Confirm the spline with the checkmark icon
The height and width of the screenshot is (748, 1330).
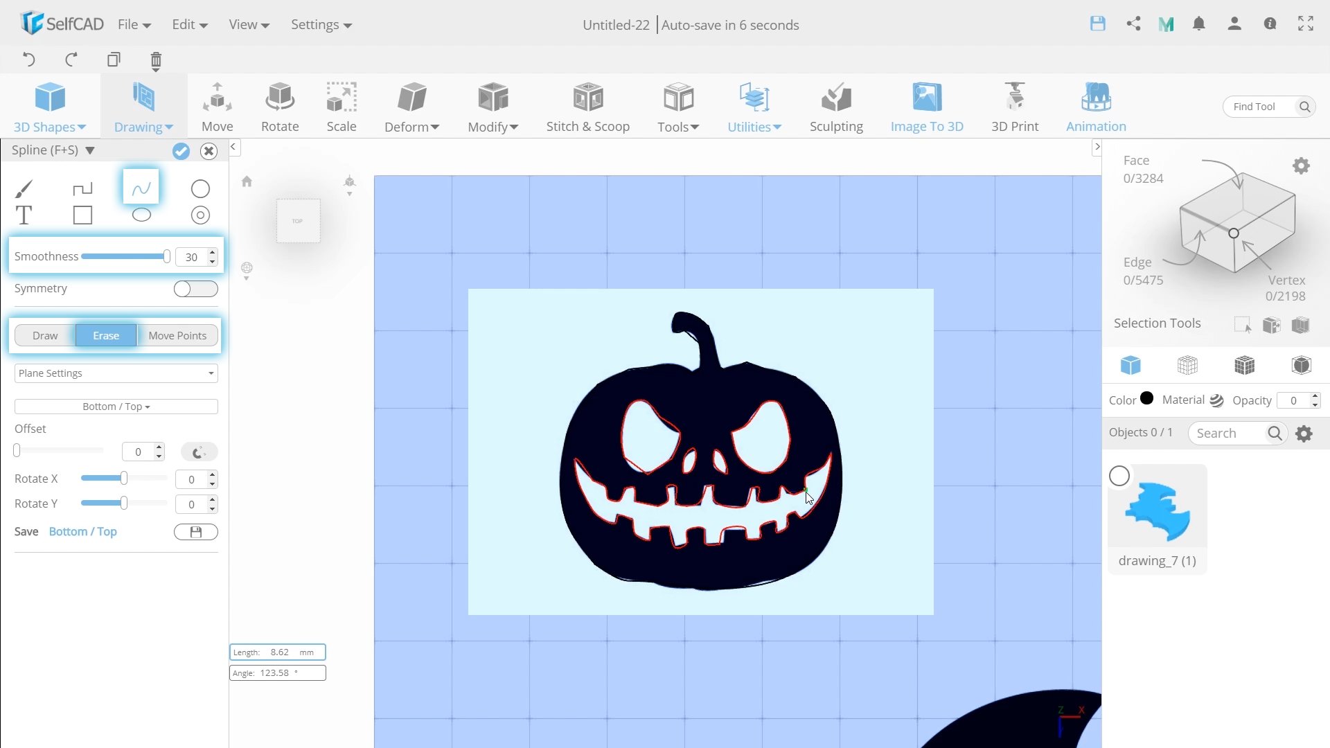coord(181,151)
